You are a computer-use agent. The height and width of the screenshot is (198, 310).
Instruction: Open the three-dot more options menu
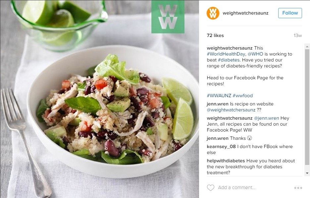[x=298, y=188]
